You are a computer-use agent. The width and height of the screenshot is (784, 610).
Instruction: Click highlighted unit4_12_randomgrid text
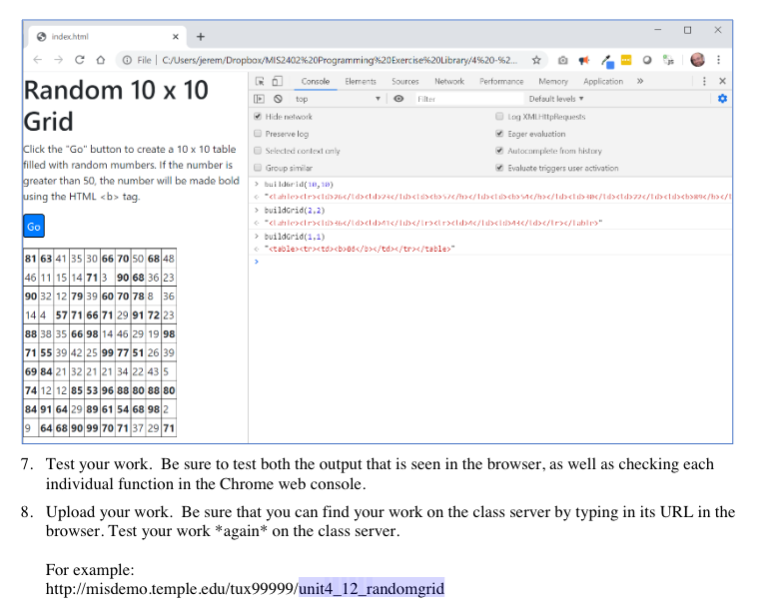point(372,588)
